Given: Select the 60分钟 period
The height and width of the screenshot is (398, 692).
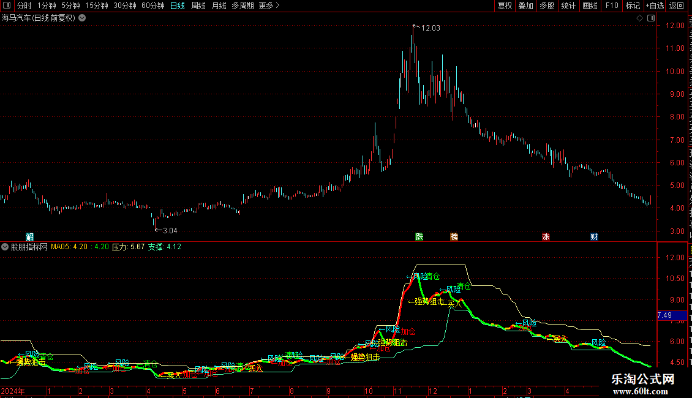Looking at the screenshot, I should point(153,6).
